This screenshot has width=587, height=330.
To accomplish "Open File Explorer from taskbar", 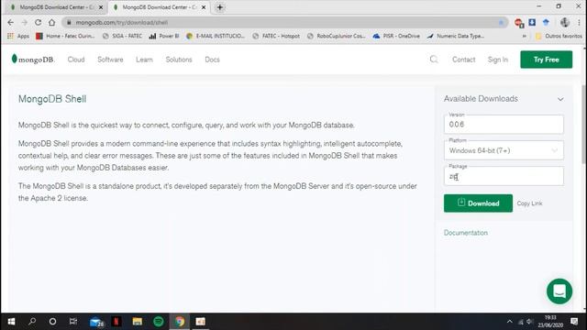I will [138, 322].
